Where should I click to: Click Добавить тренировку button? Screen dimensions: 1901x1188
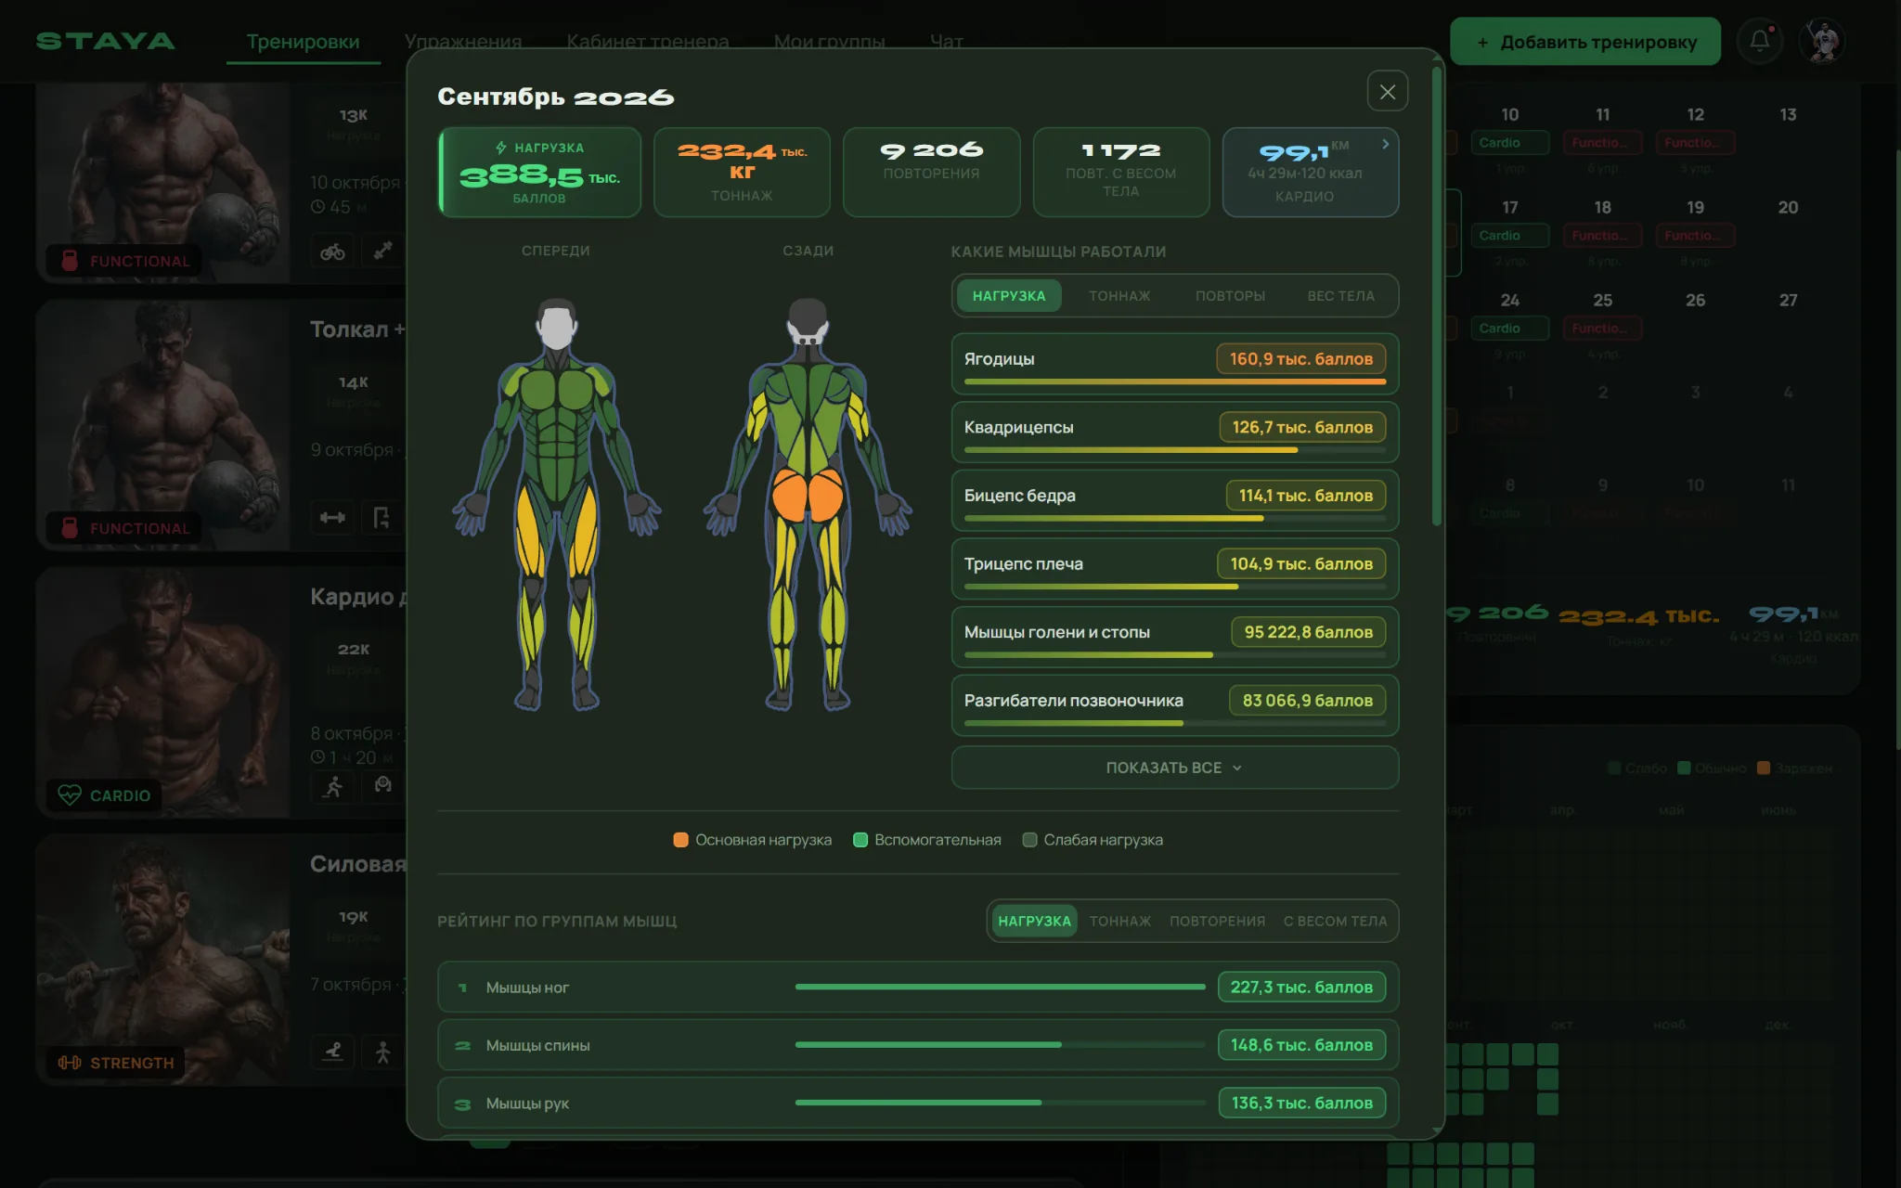(x=1584, y=42)
